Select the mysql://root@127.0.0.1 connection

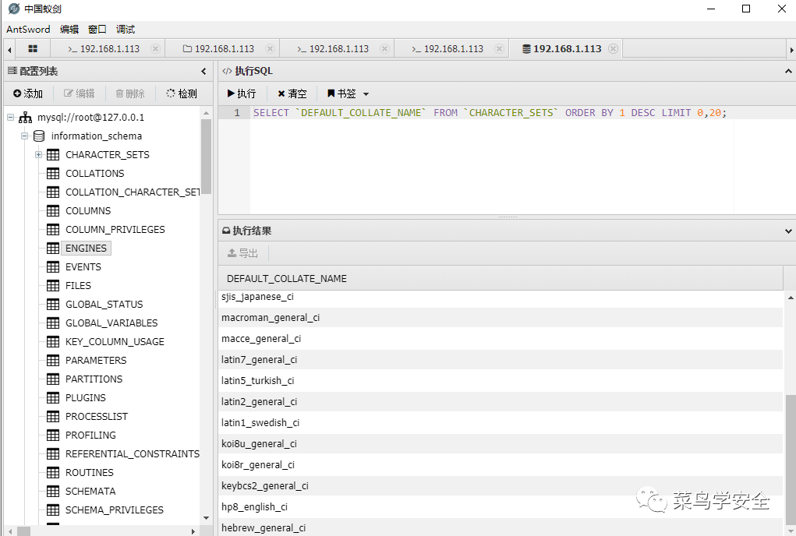[x=90, y=118]
